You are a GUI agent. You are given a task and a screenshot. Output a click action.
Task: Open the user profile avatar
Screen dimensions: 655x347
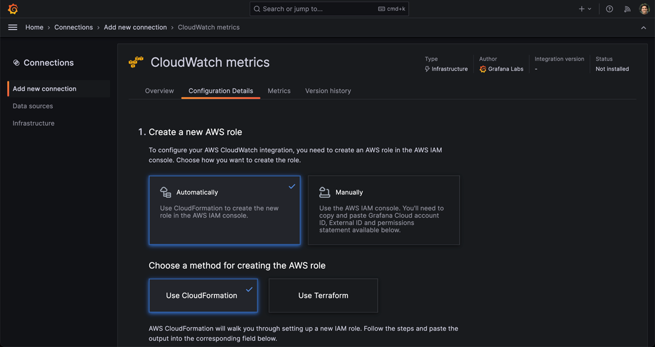(644, 9)
